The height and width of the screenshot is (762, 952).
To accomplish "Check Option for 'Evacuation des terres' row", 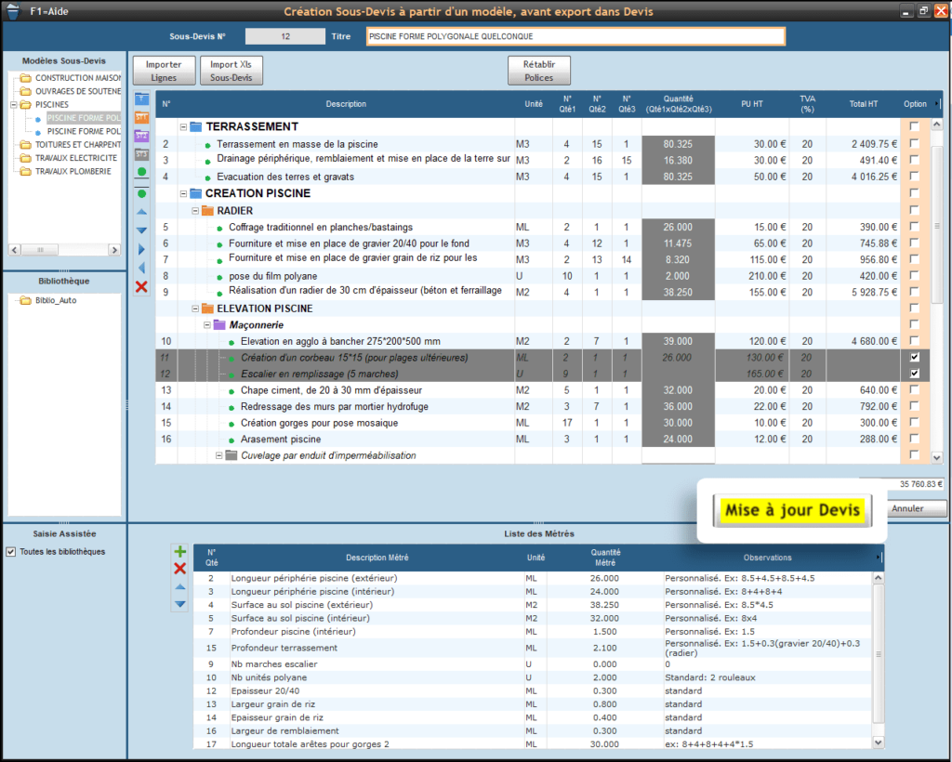I will [x=915, y=177].
